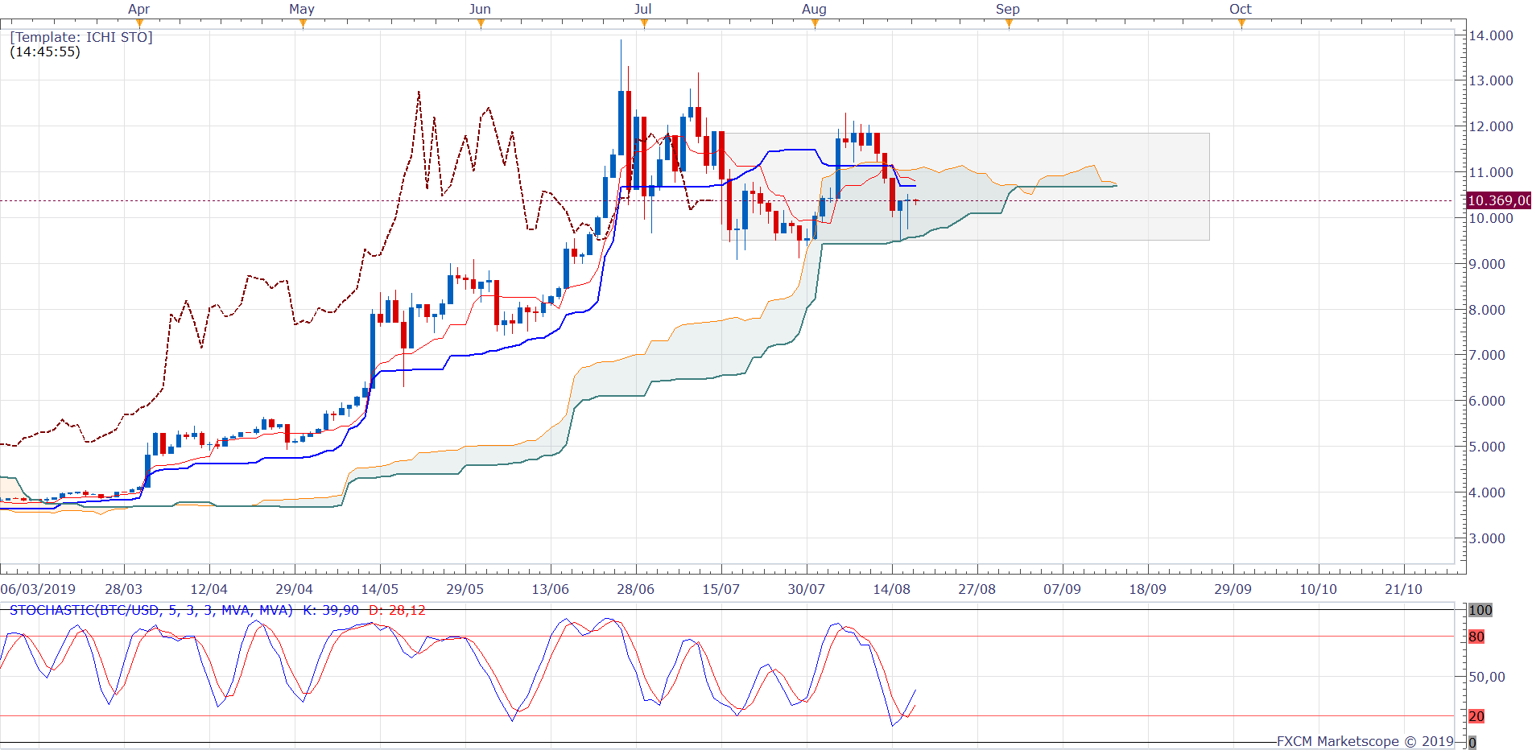Click the 29/09 date axis label

pyautogui.click(x=1233, y=589)
